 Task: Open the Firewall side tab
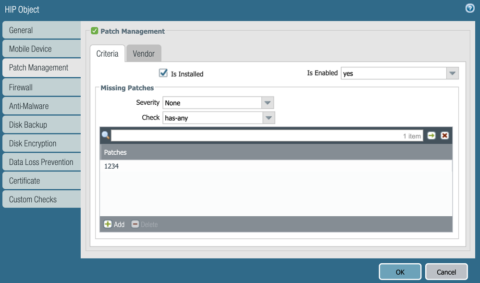(42, 87)
